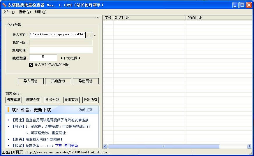The height and width of the screenshot is (156, 254).
Task: Export invalid links via 导出无效
Action: 52,100
